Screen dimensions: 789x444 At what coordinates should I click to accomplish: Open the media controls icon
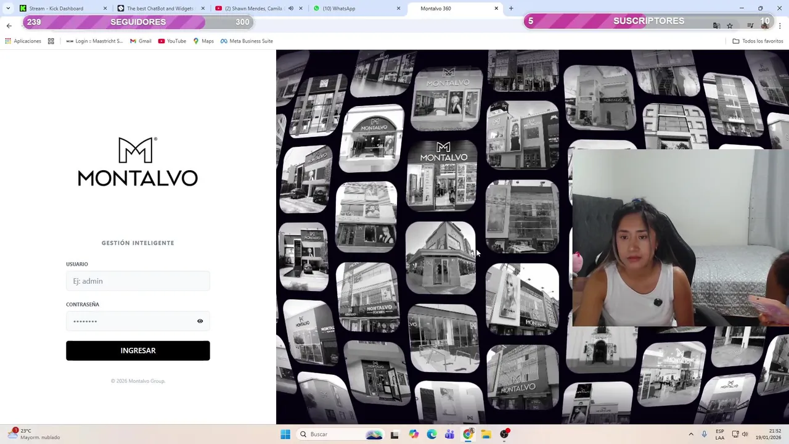pos(750,25)
